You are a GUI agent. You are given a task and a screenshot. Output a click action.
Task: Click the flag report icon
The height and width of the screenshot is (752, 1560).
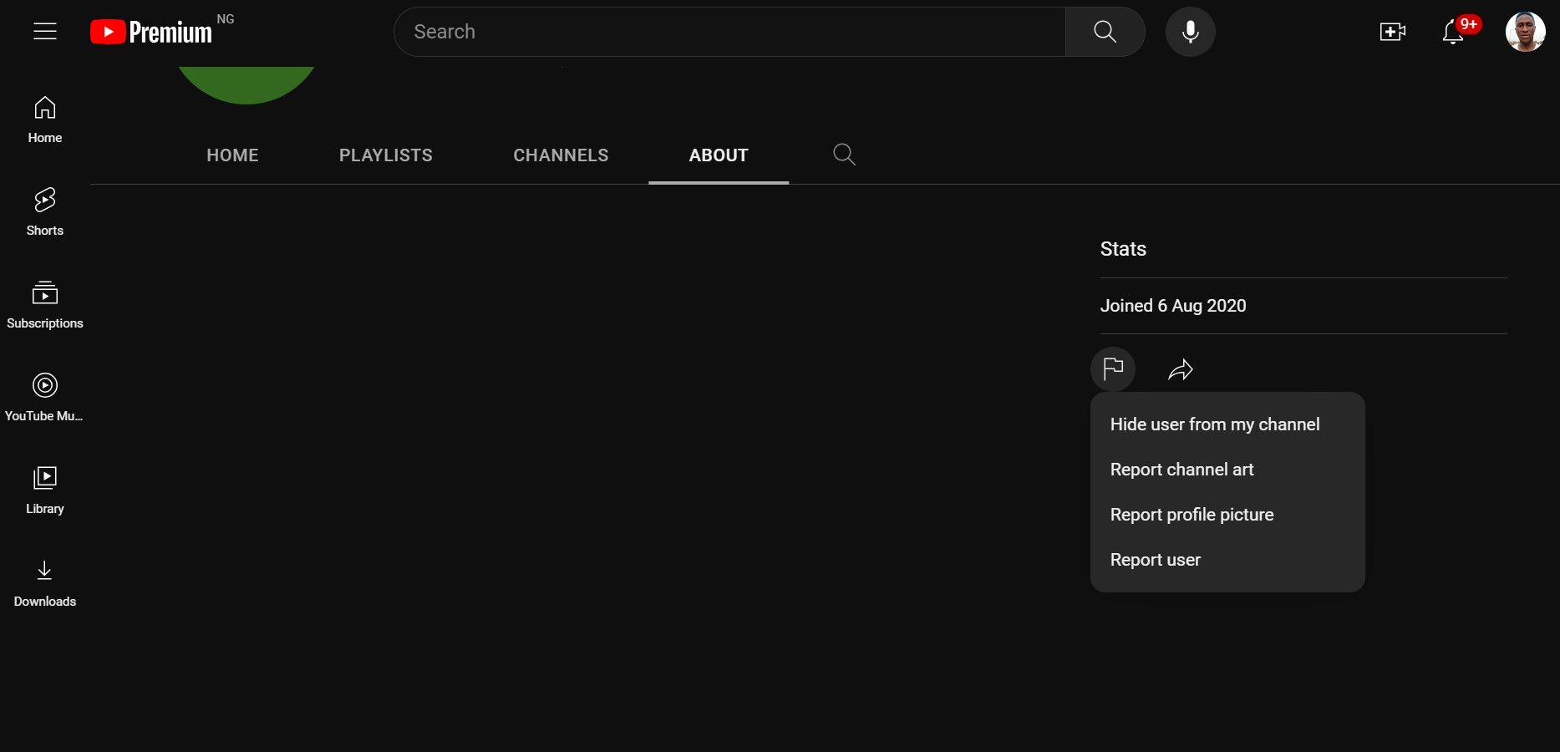click(1113, 368)
